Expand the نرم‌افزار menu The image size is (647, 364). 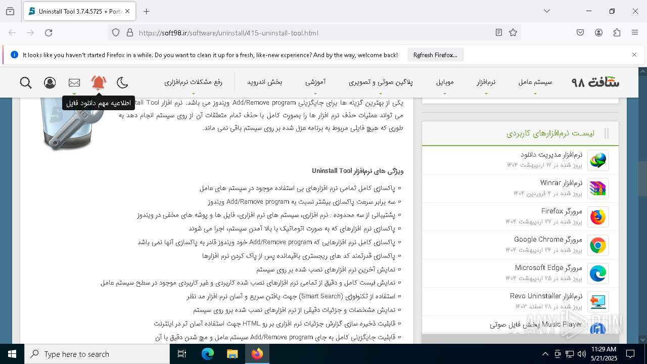(x=486, y=82)
